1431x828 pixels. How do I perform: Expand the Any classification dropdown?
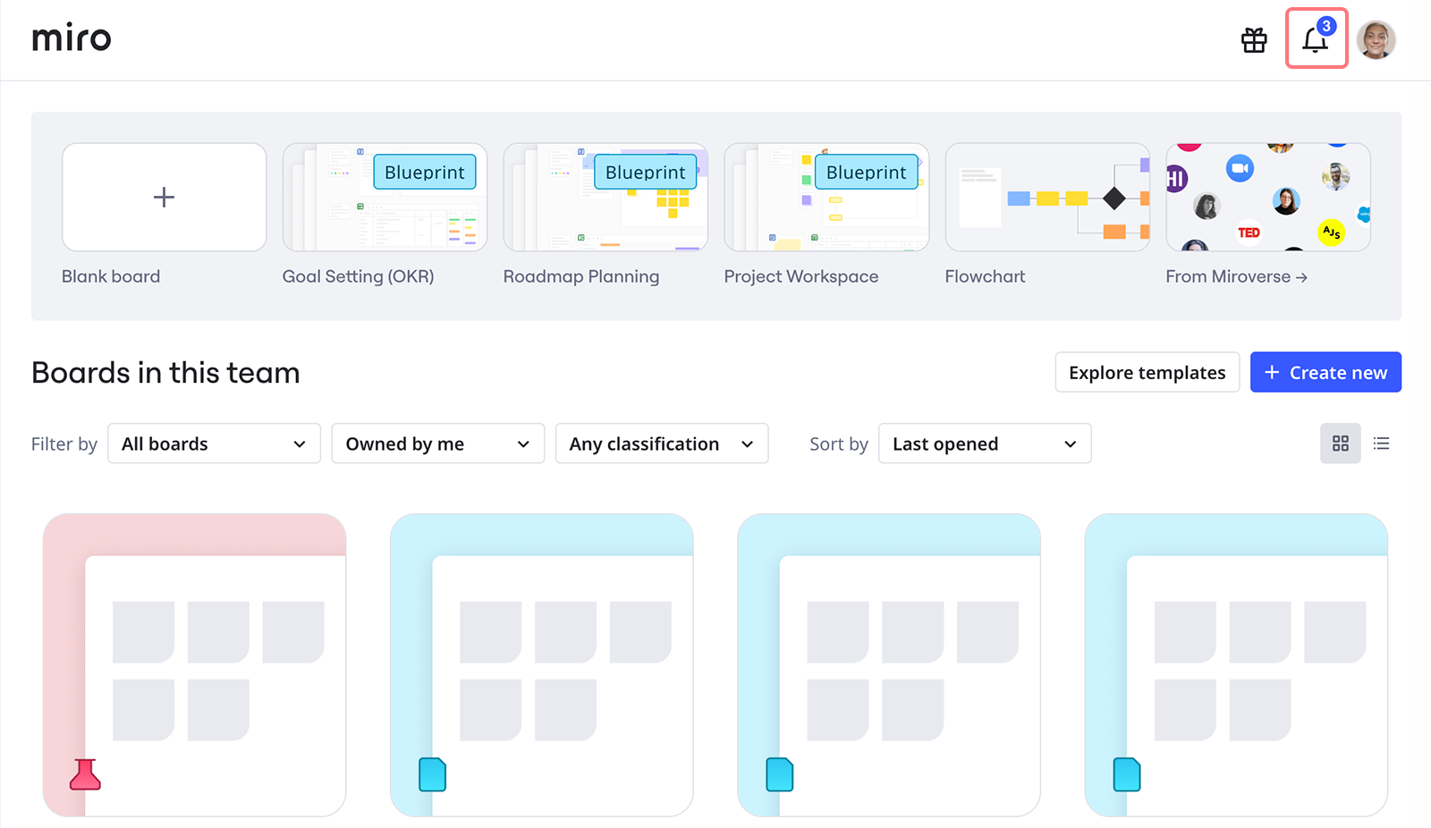(661, 444)
